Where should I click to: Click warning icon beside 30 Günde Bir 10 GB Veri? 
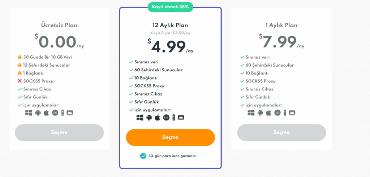[x=20, y=57]
